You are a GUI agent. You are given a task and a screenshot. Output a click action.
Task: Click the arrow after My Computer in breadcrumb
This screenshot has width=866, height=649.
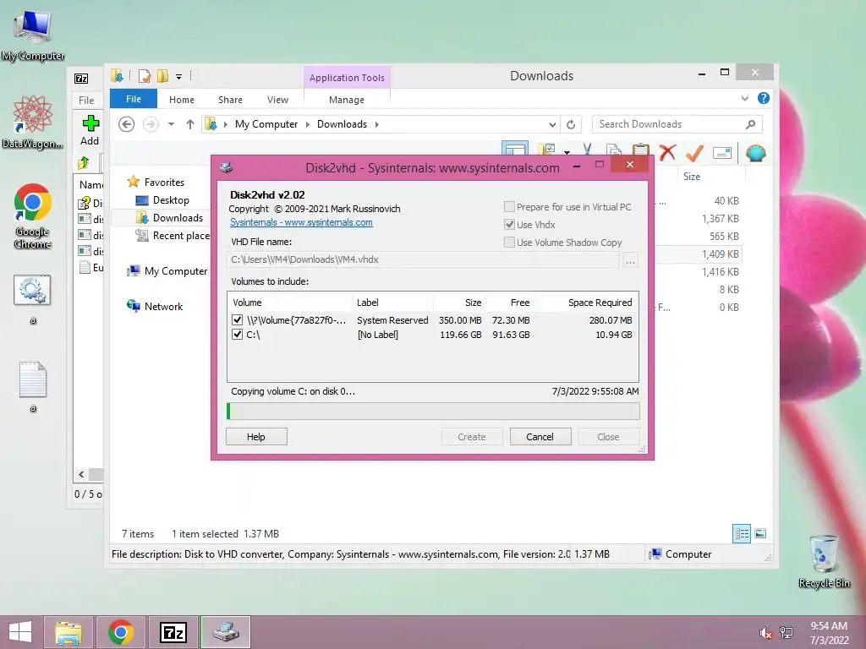308,124
